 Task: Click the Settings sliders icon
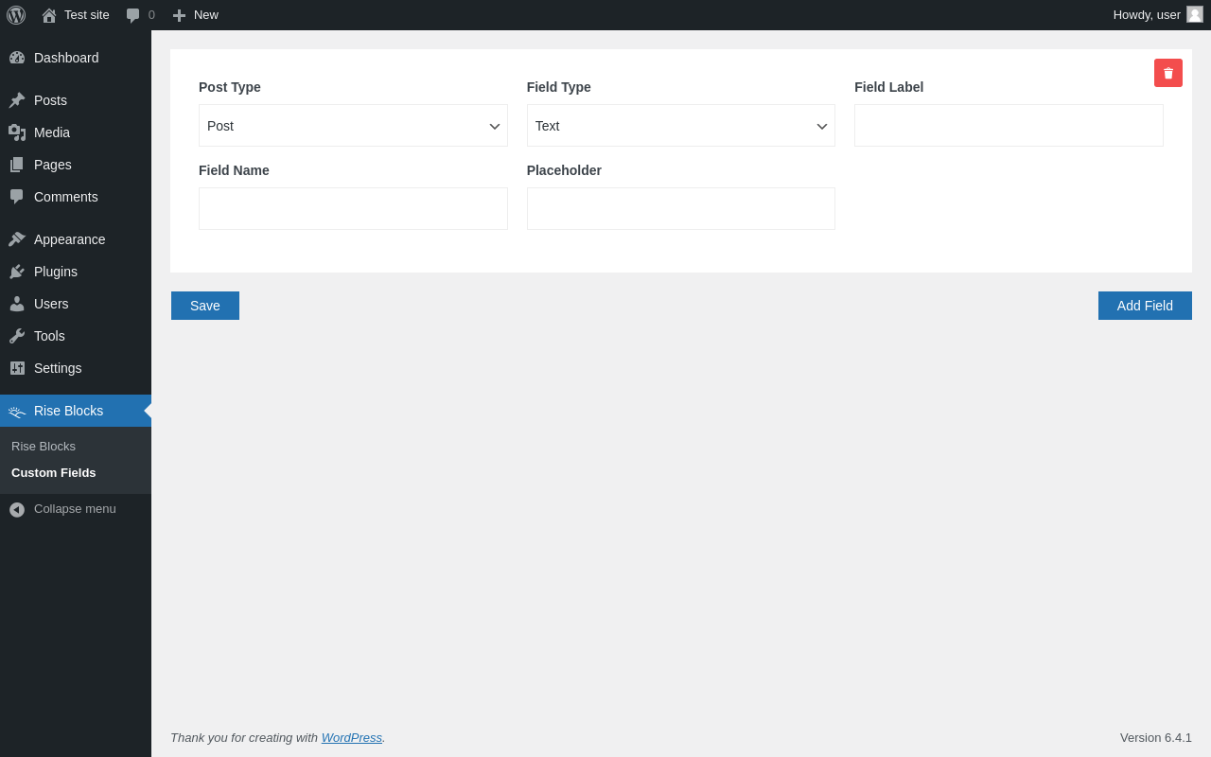tap(17, 368)
